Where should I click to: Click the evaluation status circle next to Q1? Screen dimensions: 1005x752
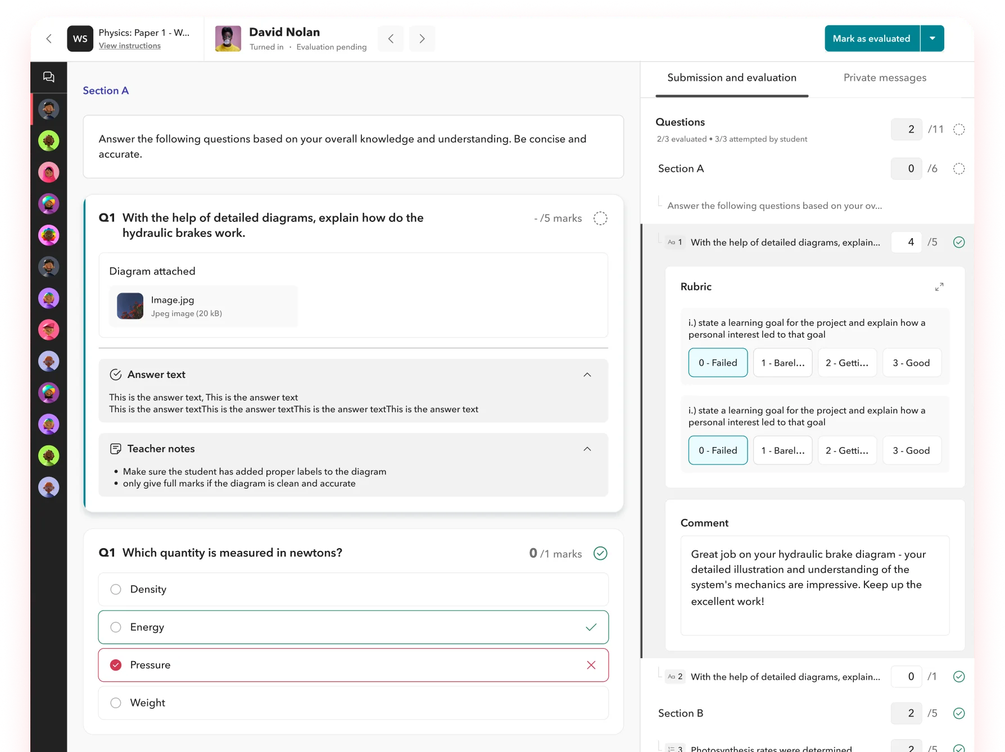(600, 218)
